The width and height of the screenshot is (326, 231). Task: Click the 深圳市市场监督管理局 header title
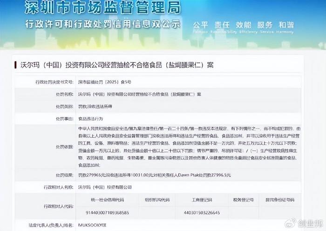tap(102, 7)
